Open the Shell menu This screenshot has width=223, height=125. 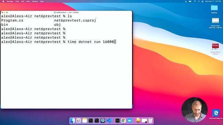(x=17, y=1)
